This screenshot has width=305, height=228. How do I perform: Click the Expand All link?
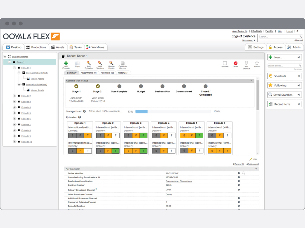pyautogui.click(x=239, y=164)
